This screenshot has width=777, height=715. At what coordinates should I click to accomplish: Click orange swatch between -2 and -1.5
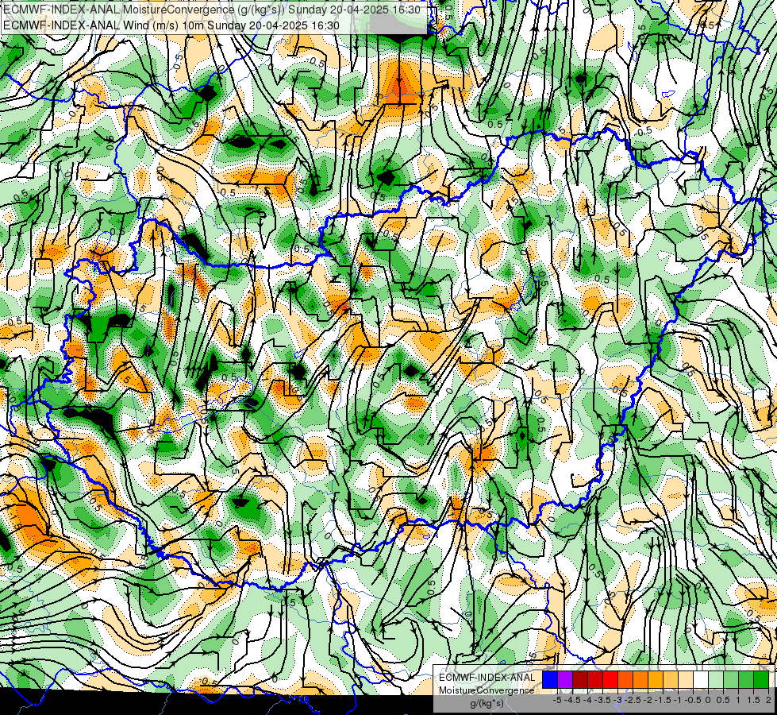pyautogui.click(x=640, y=679)
